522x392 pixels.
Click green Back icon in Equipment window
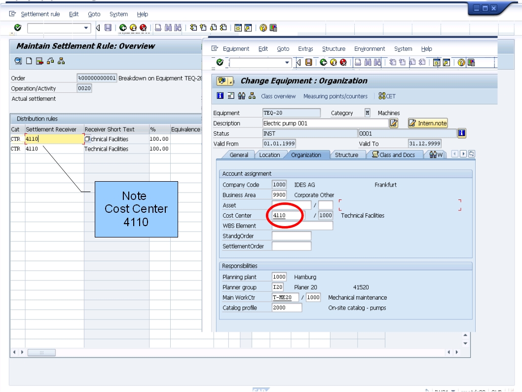tap(323, 62)
